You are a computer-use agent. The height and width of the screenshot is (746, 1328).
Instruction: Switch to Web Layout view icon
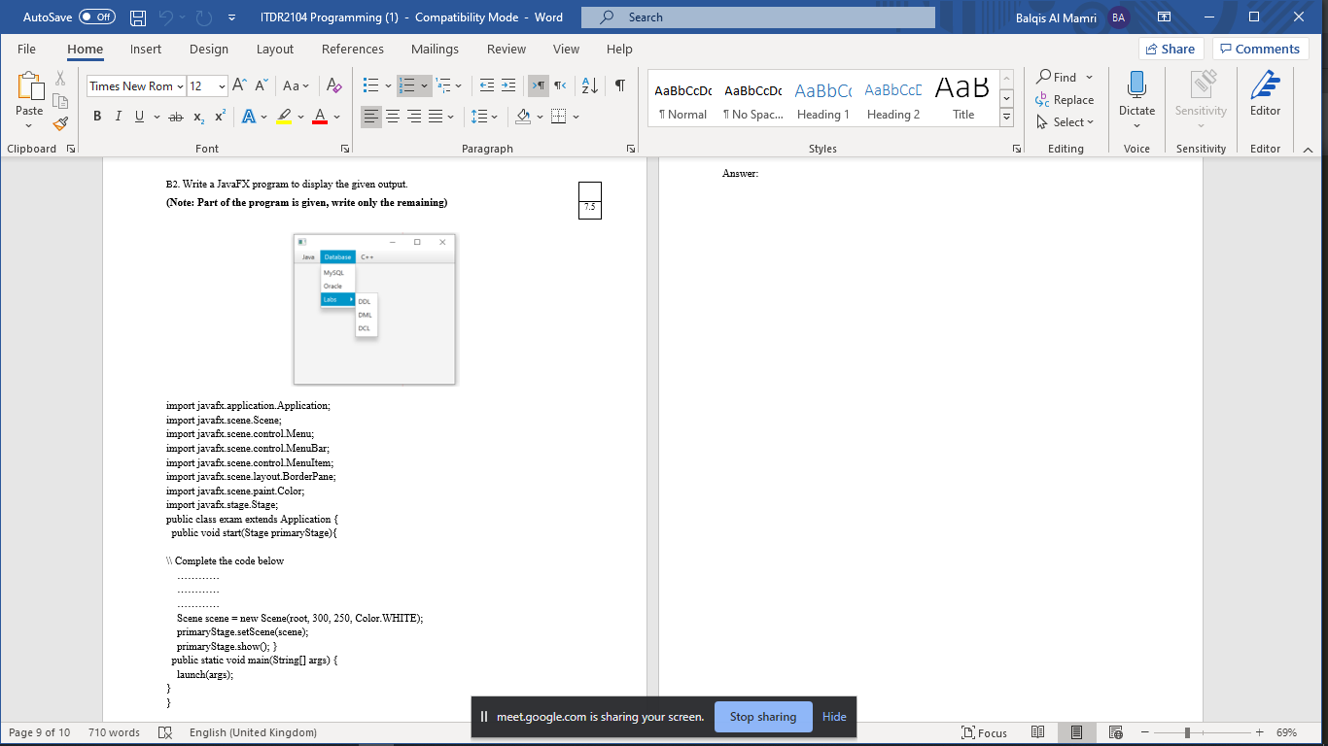pos(1115,732)
